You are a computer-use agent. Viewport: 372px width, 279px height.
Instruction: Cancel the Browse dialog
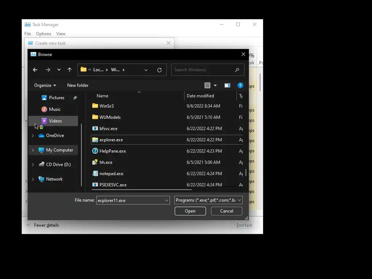pos(227,211)
